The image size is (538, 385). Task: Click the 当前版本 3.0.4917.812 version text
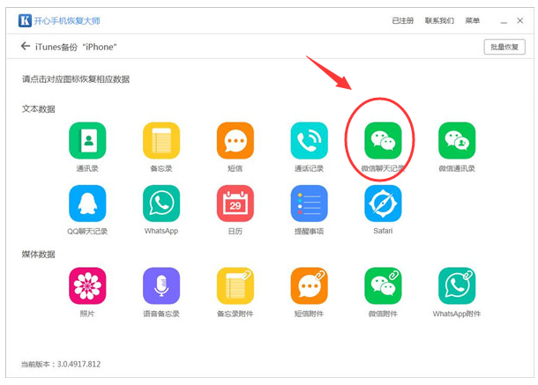pyautogui.click(x=61, y=364)
